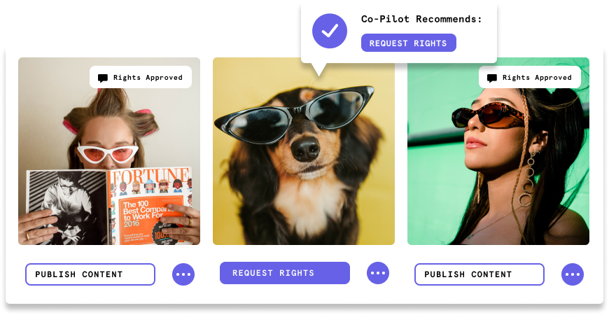Click Request Rights in the Co-Pilot popup
The height and width of the screenshot is (315, 609).
coord(409,43)
